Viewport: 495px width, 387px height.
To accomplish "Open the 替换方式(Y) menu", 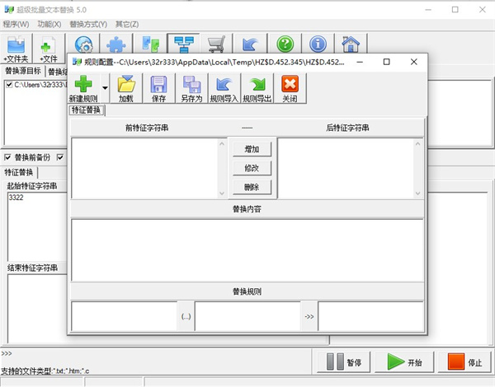I will (87, 24).
